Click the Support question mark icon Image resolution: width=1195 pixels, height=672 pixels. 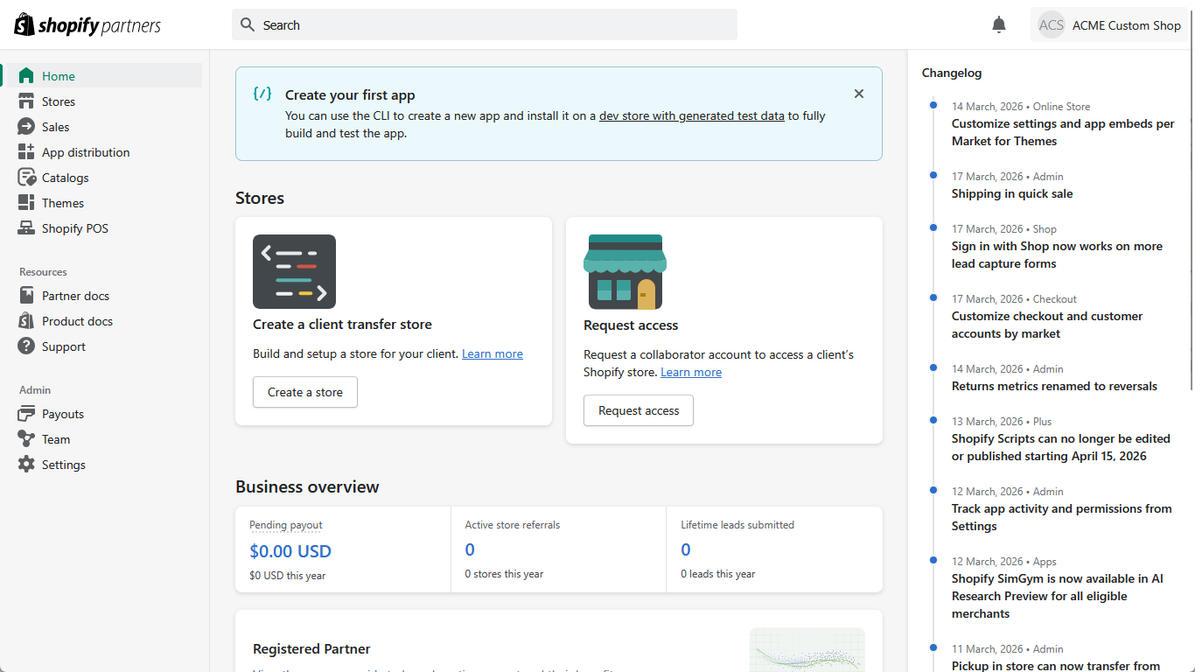tap(26, 346)
